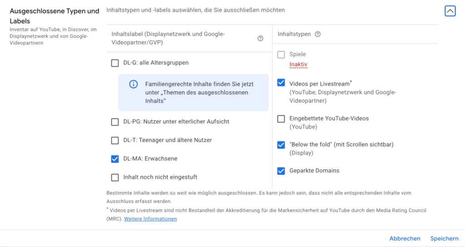
Task: Uncheck the DL-MA: Erwachsene checkbox
Action: 115,159
